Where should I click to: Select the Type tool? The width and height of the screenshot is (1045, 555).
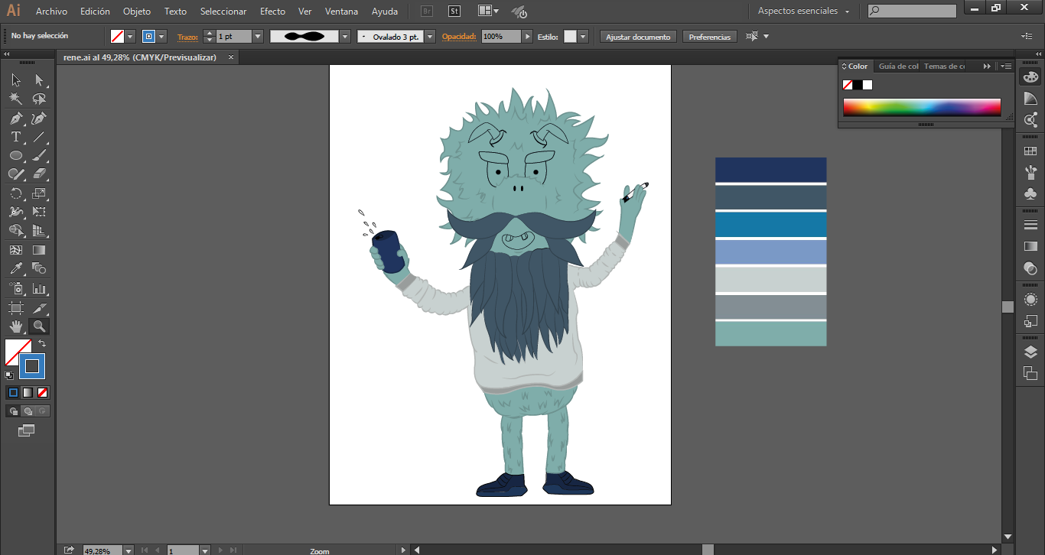pos(15,138)
